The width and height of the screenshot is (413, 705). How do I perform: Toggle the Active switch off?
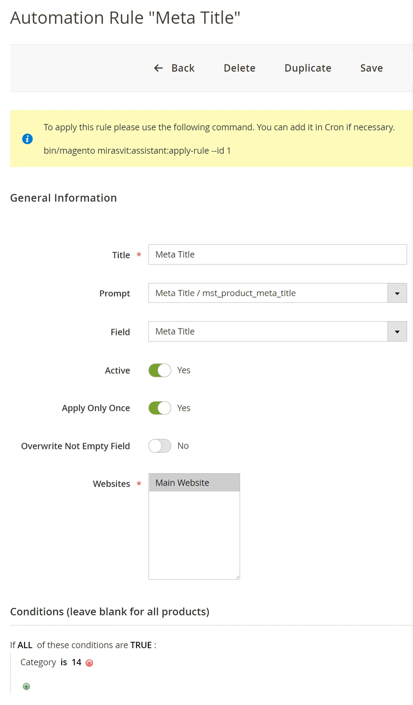[x=160, y=370]
